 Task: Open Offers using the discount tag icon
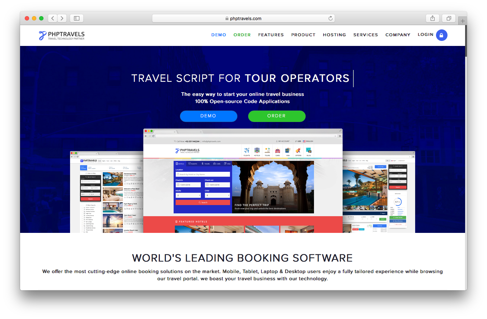298,151
